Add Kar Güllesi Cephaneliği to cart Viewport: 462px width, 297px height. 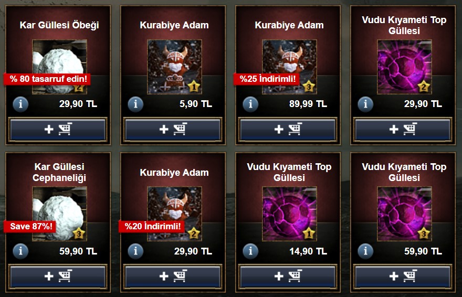click(x=58, y=276)
